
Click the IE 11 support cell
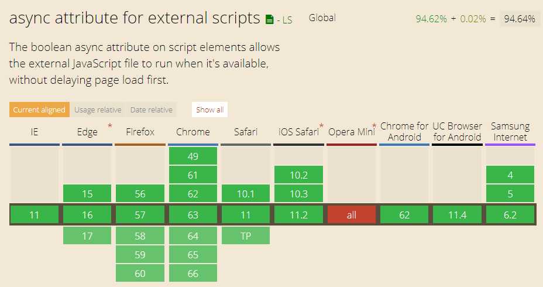(x=35, y=215)
